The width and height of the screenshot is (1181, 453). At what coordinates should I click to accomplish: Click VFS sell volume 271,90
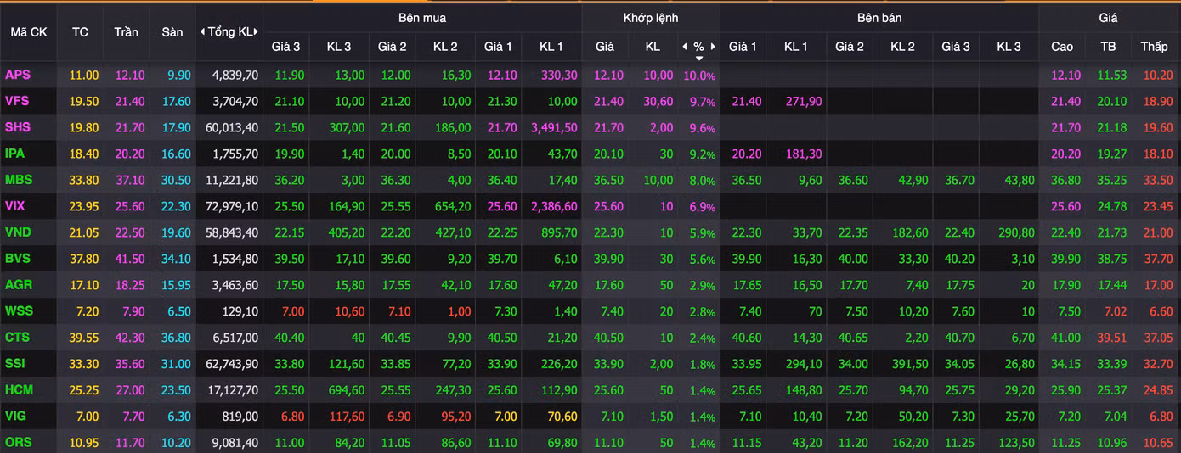[x=803, y=102]
